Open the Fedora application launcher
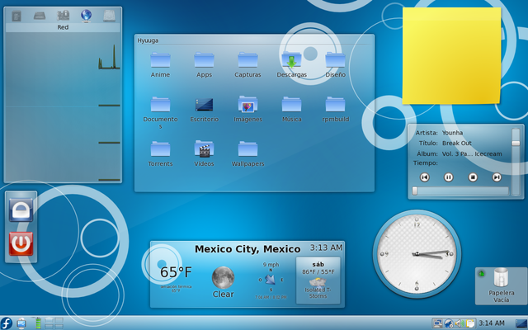This screenshot has height=330, width=528. tap(6, 323)
